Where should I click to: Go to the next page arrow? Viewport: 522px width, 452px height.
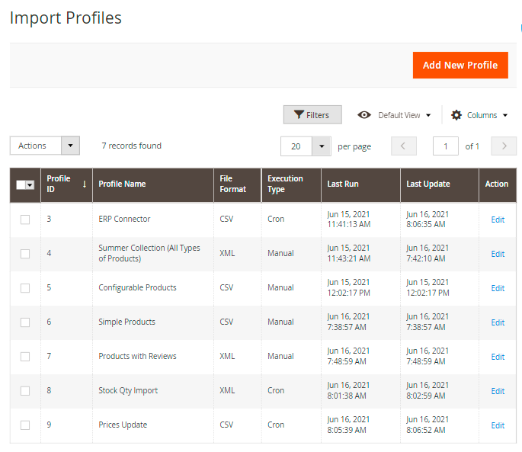click(504, 146)
